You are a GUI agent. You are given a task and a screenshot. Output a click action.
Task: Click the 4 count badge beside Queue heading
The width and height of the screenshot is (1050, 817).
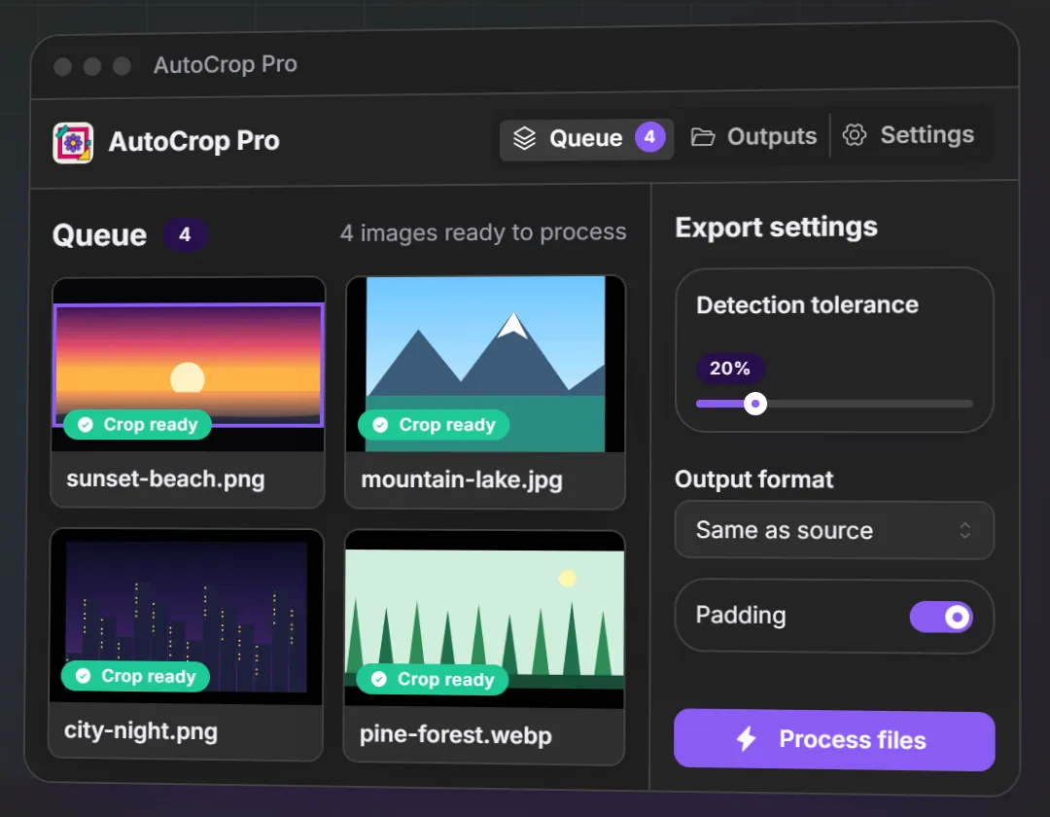tap(185, 234)
